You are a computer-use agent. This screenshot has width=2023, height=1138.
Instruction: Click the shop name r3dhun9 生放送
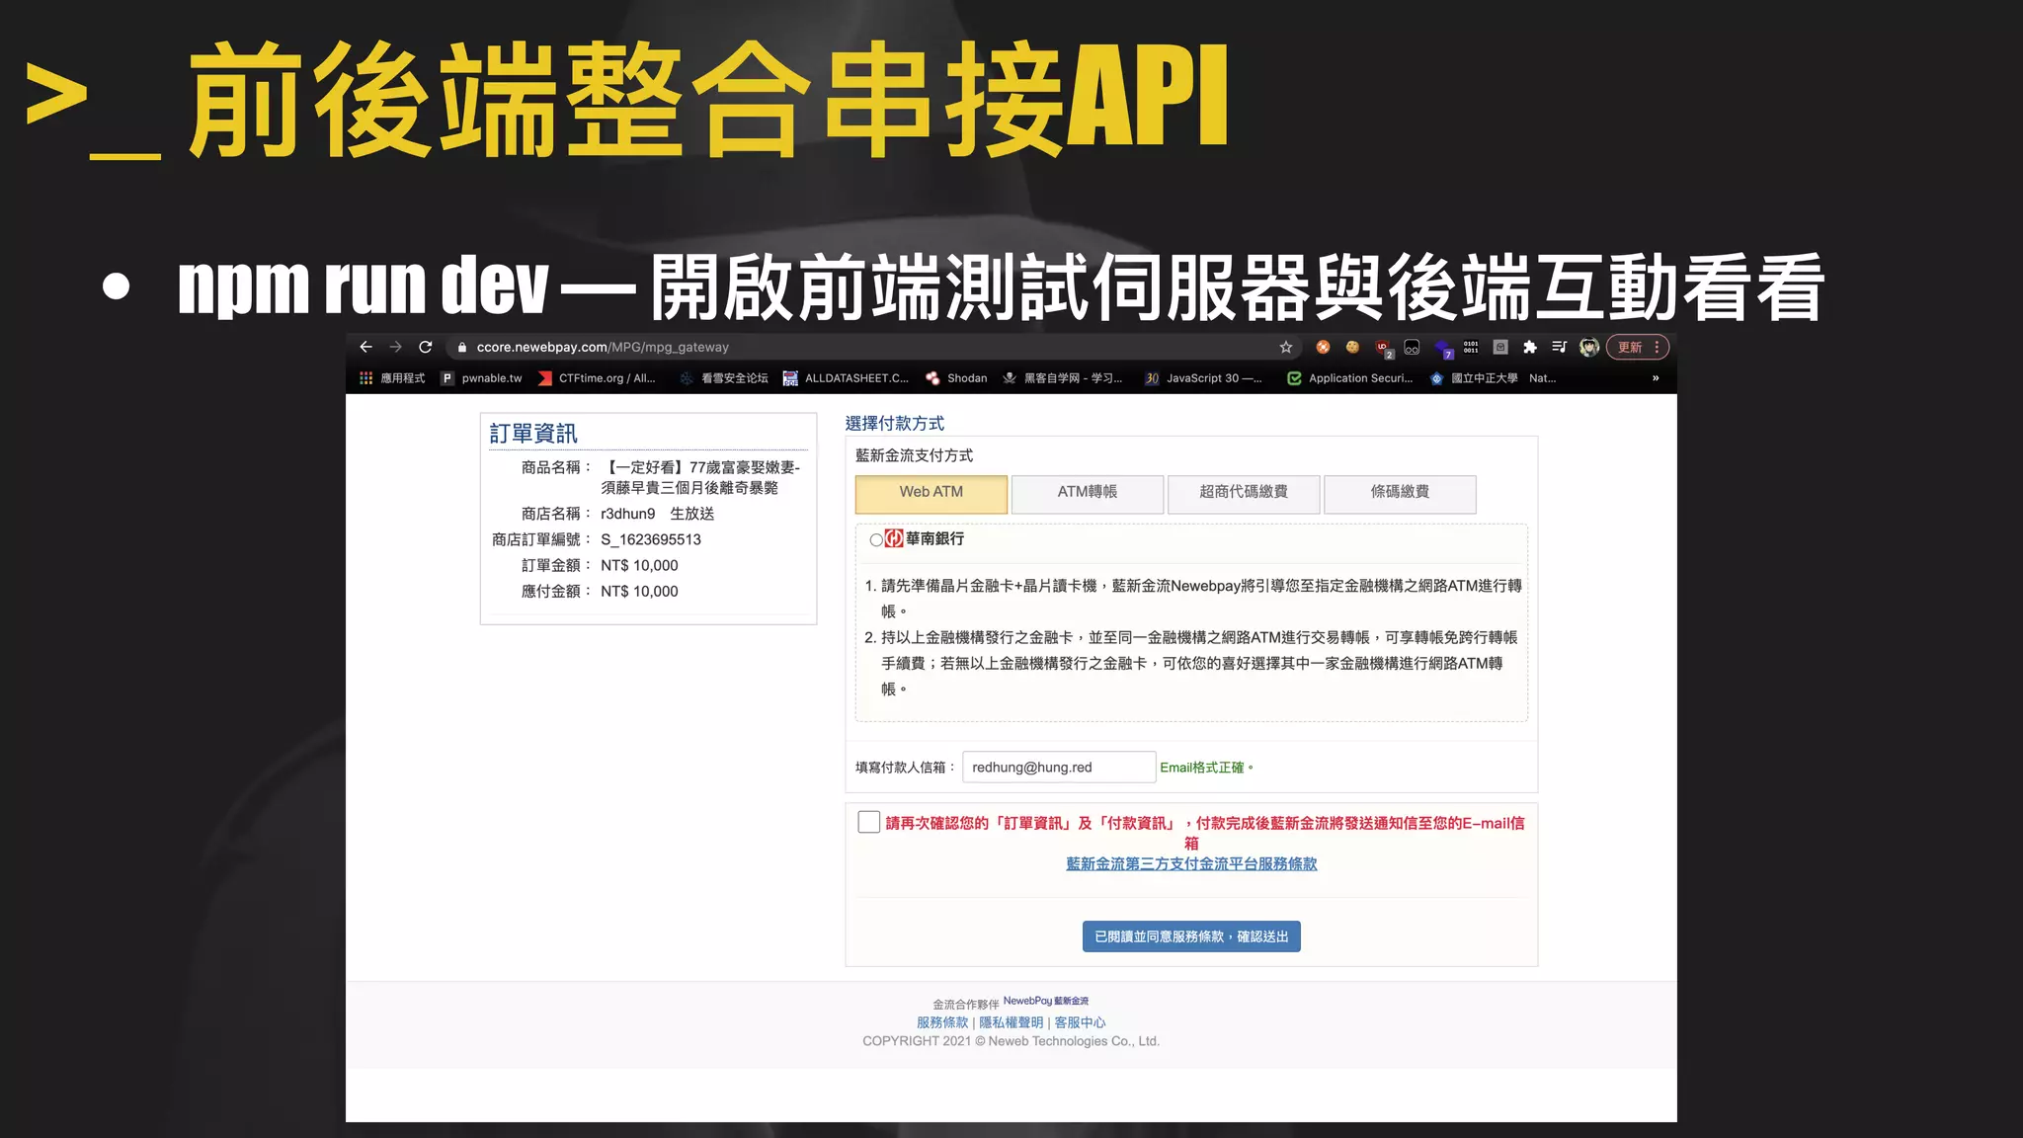[657, 514]
